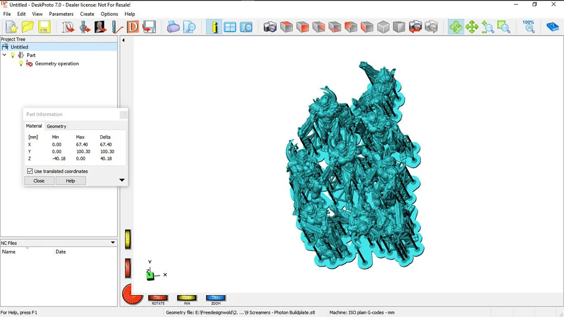Activate zoom plus/minus magnifier icon

[488, 27]
